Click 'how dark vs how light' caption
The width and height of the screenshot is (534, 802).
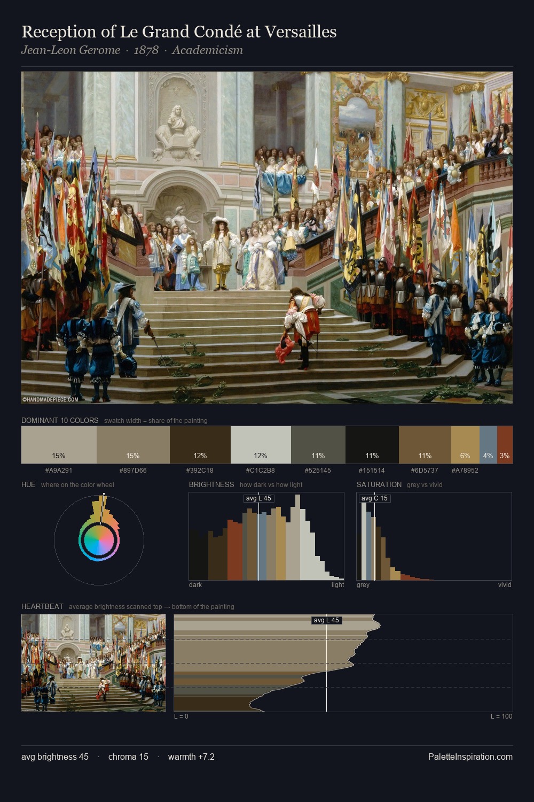pos(271,485)
